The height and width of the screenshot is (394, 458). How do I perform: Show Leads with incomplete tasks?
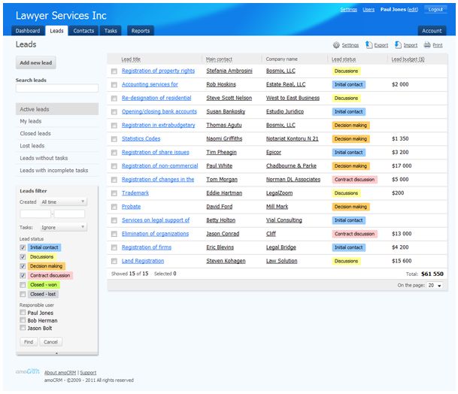(x=57, y=170)
